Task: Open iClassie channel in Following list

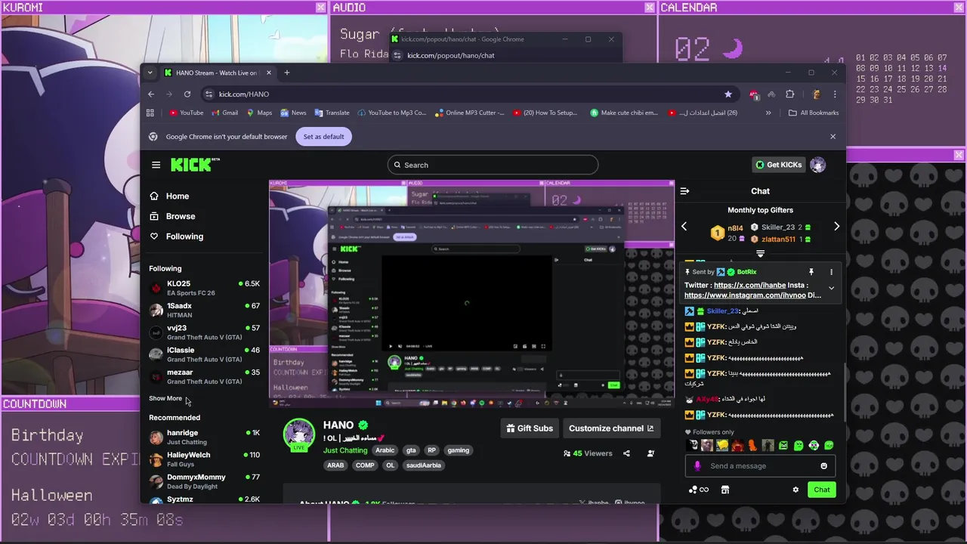Action: tap(204, 354)
